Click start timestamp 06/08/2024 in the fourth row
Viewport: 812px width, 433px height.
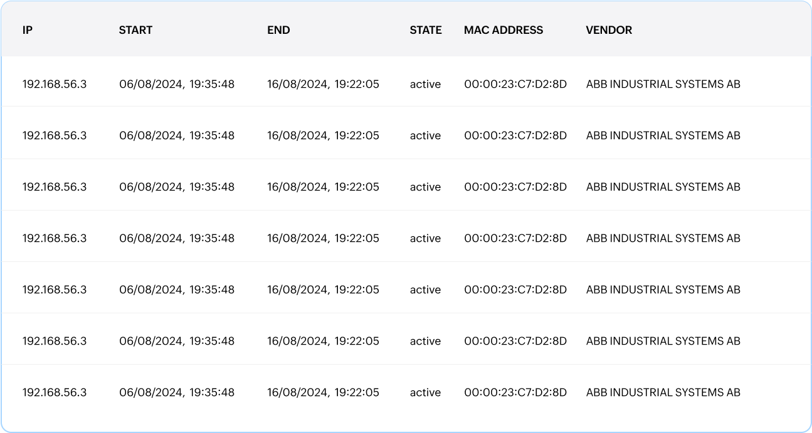177,237
